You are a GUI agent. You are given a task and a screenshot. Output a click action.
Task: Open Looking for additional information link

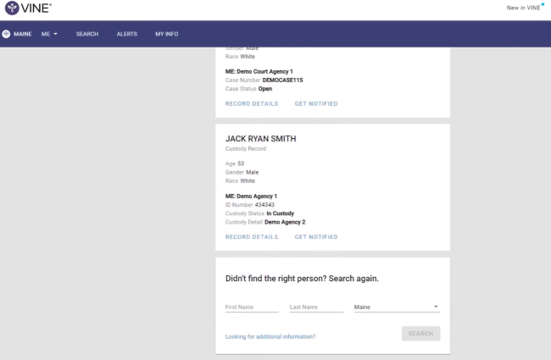pos(270,336)
